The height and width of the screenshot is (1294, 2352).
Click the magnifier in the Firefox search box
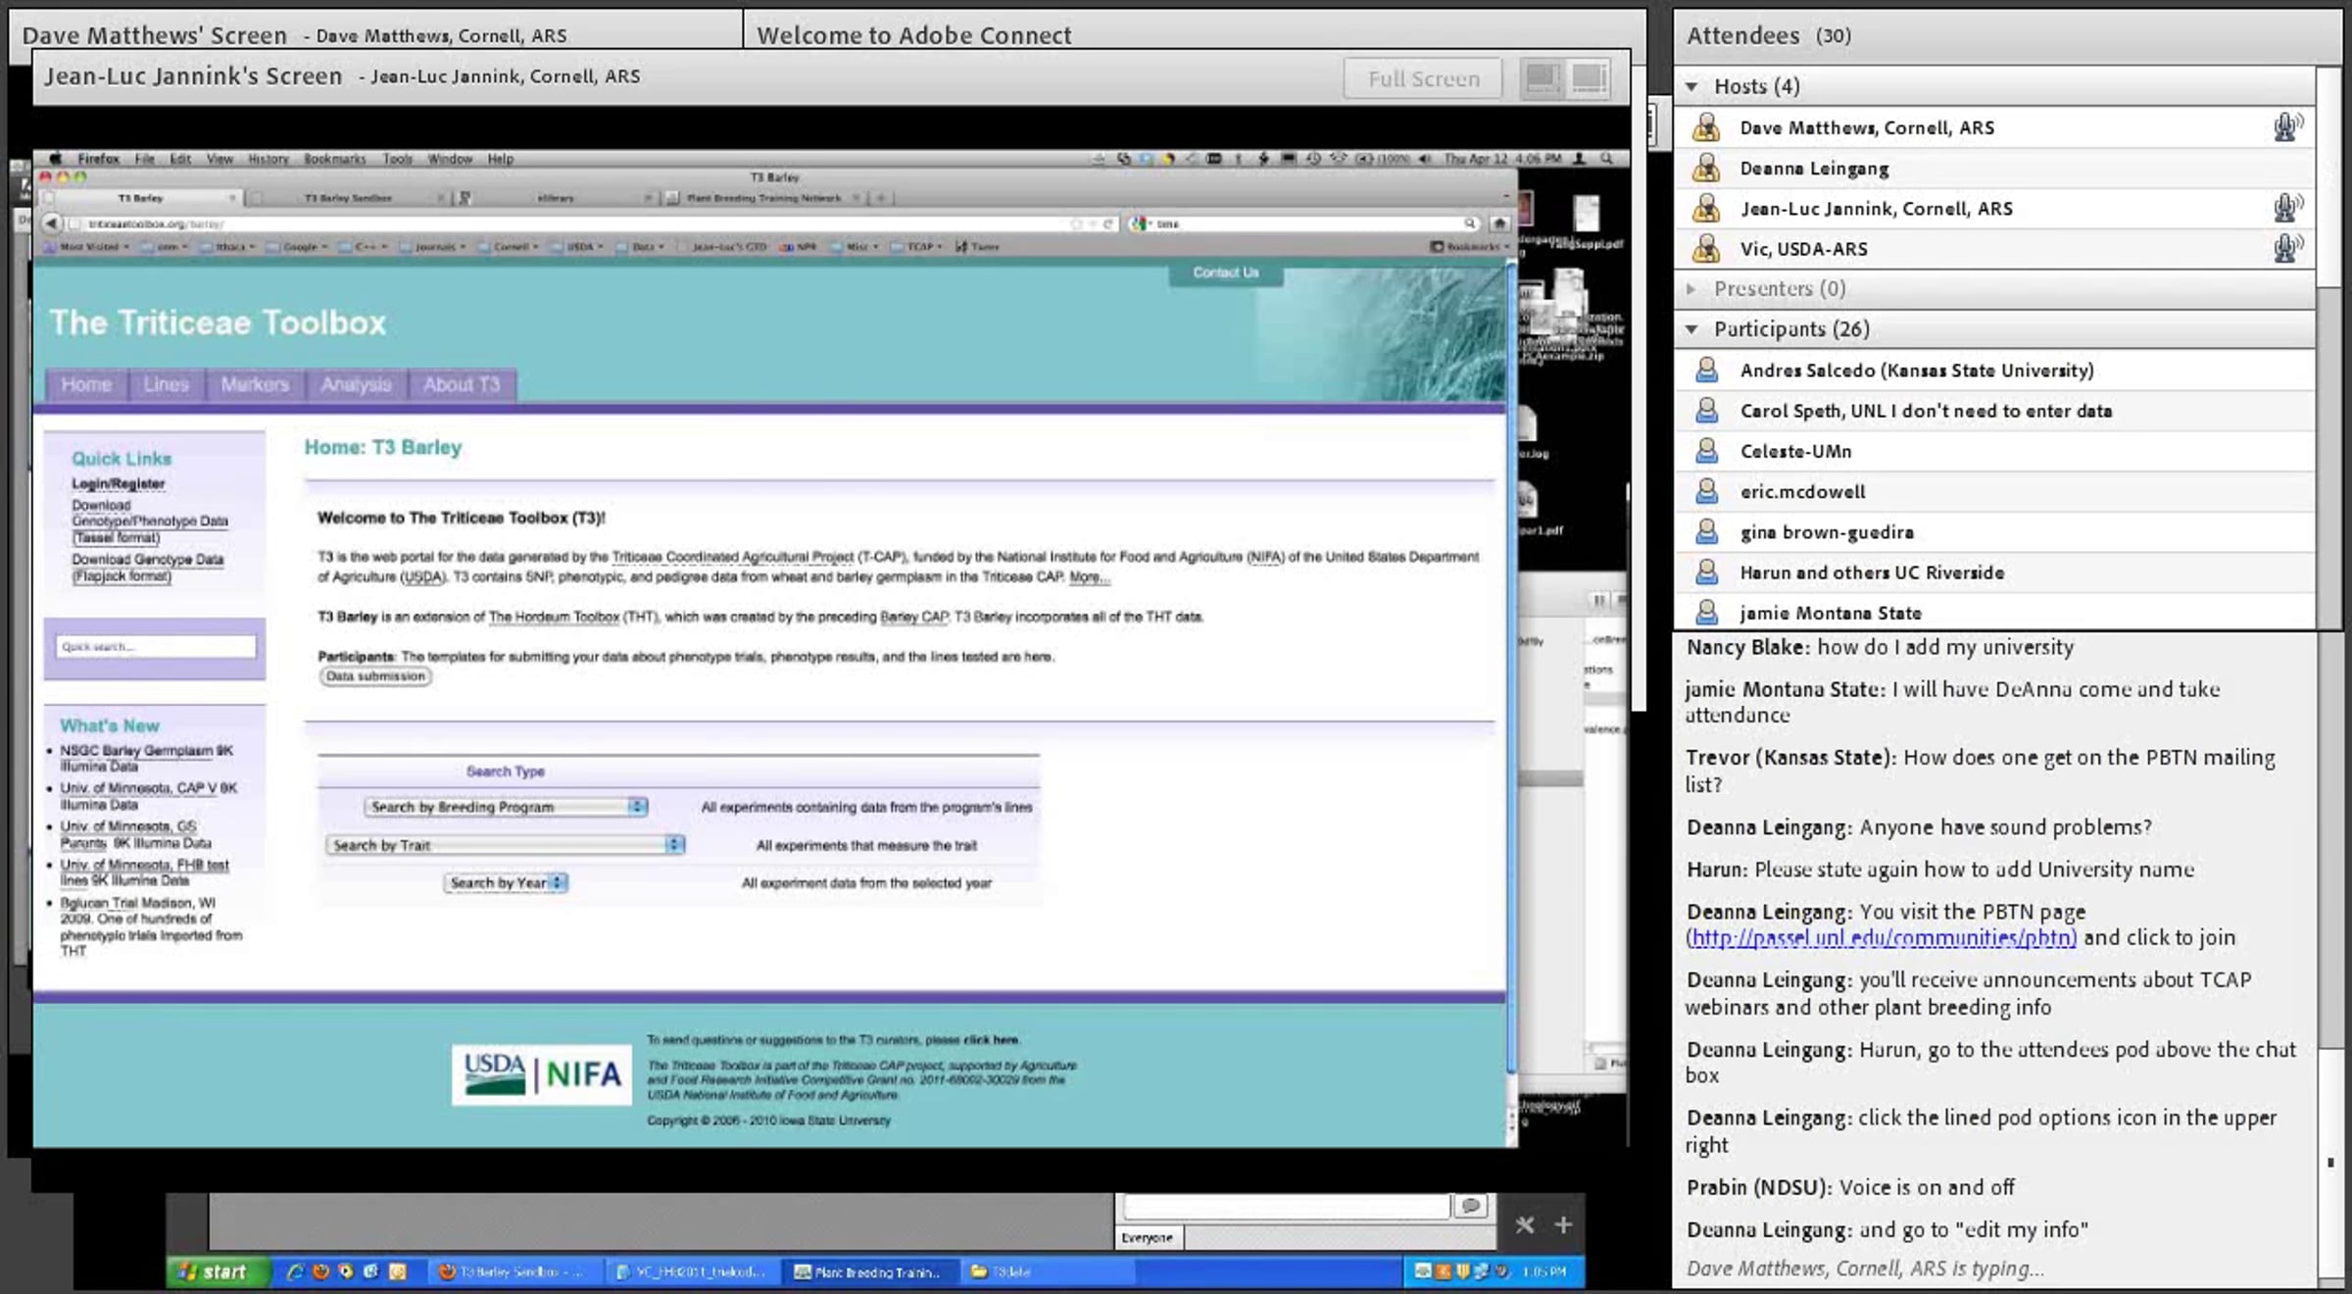[x=1470, y=224]
